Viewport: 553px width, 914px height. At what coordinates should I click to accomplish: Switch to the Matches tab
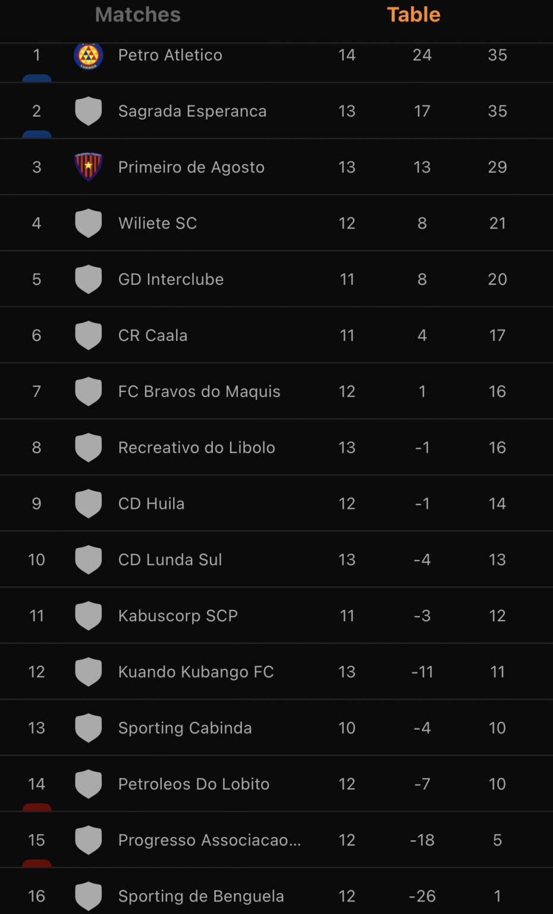pos(137,15)
